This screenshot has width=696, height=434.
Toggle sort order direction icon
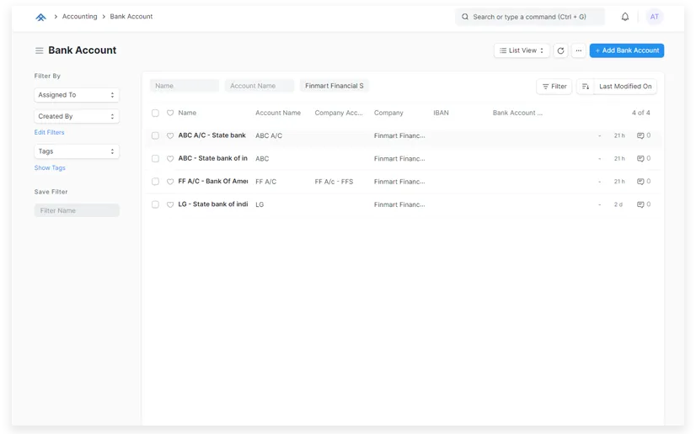(x=586, y=87)
